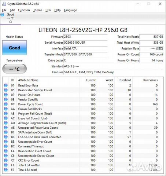
Task: Click the Raw Values column header
Action: coord(150,80)
